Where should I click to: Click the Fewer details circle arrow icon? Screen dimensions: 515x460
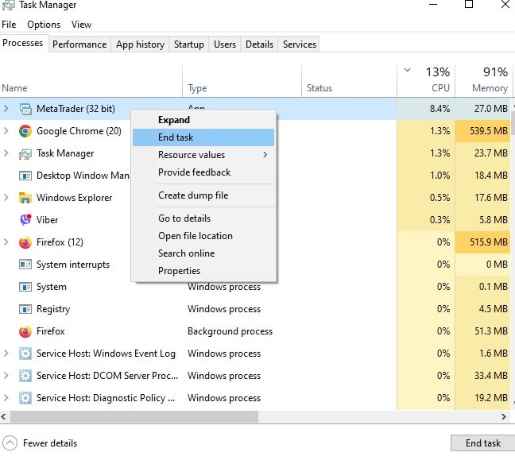click(x=10, y=443)
